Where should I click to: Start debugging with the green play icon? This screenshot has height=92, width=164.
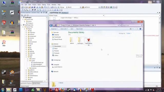[59, 7]
